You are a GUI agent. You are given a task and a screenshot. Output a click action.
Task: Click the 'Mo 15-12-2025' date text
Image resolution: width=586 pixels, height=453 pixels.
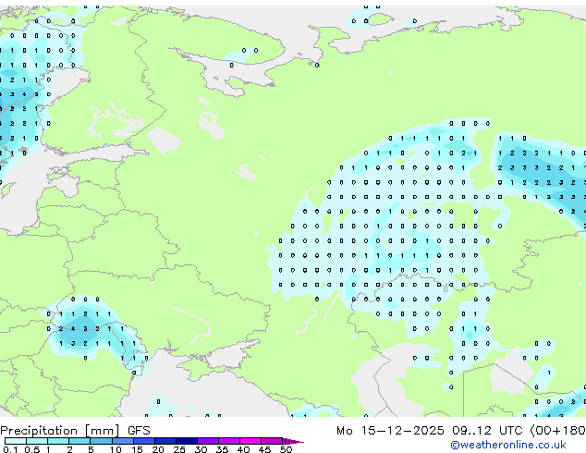(390, 431)
